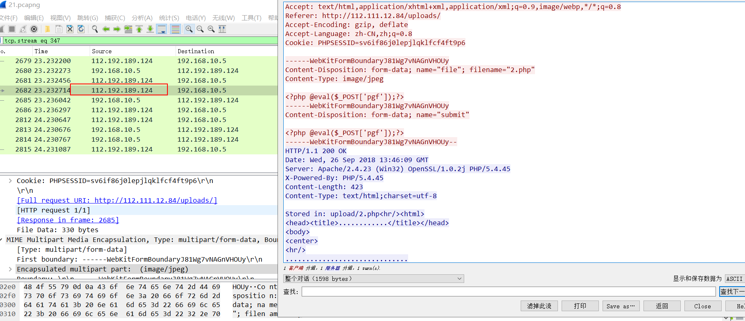The image size is (745, 321).
Task: Click the 返回 back button
Action: click(662, 306)
